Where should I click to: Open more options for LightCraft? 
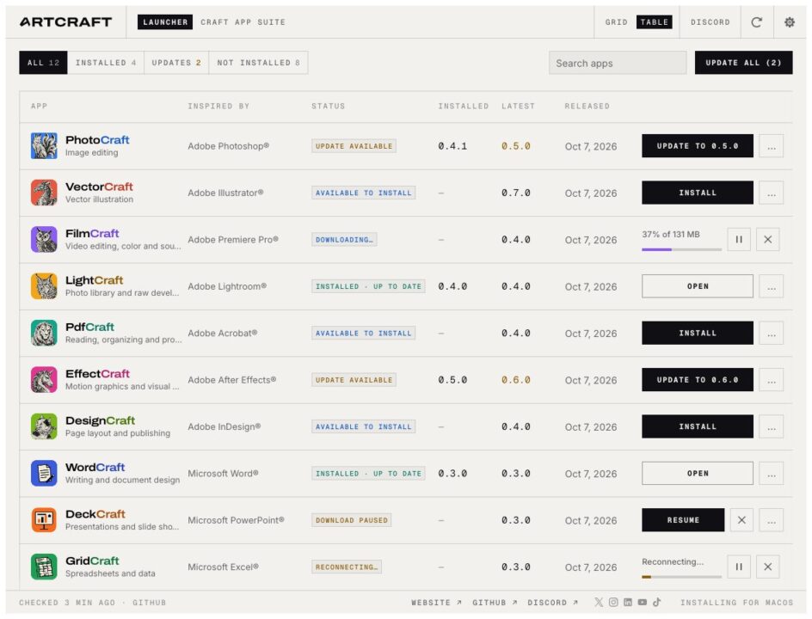(771, 286)
